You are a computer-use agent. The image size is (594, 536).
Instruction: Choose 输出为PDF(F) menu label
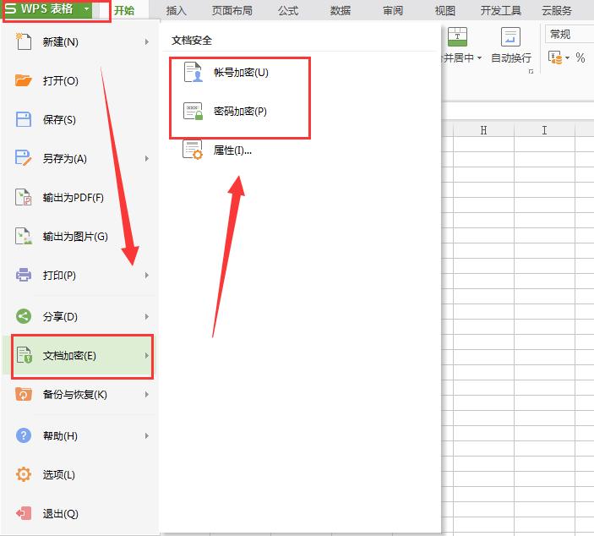[74, 198]
